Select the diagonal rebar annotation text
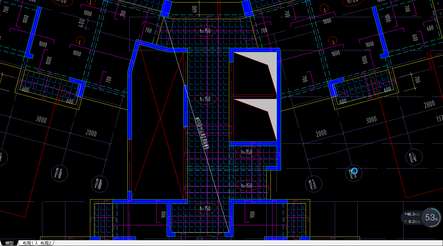 point(202,133)
